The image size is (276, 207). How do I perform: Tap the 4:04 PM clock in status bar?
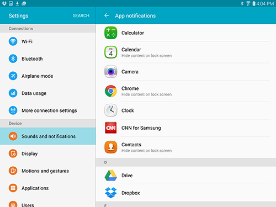(265, 3)
